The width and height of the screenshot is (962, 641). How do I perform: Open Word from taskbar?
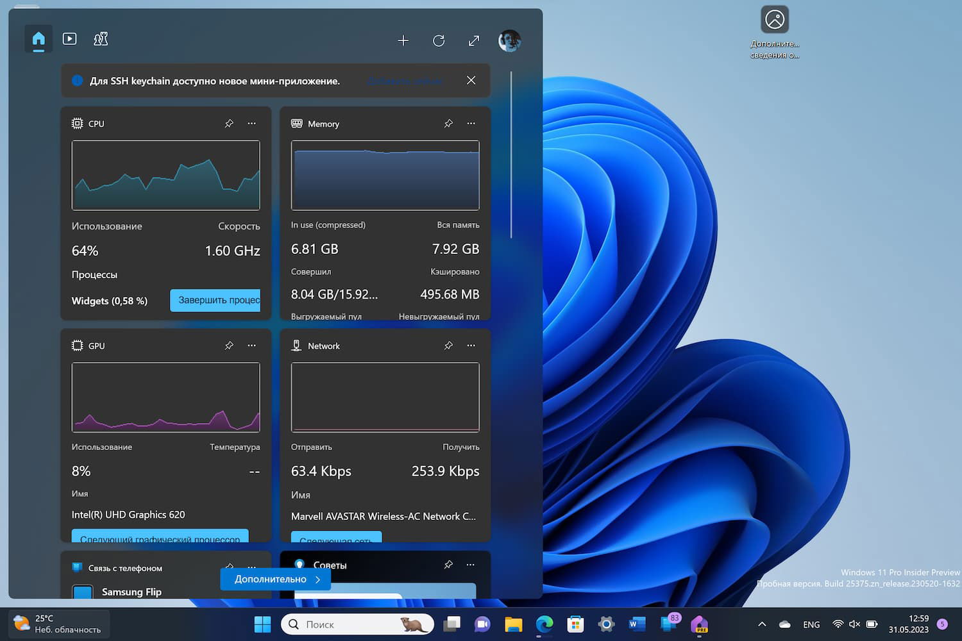637,624
